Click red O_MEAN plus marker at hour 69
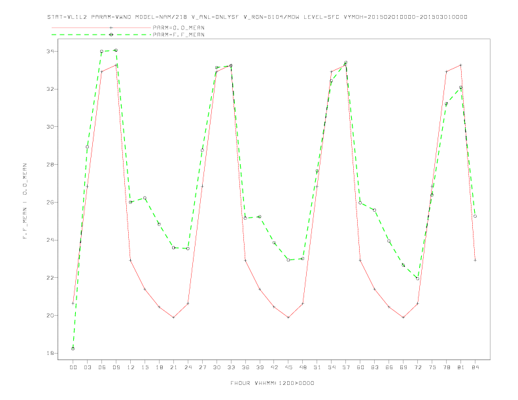The image size is (518, 400). coord(404,318)
